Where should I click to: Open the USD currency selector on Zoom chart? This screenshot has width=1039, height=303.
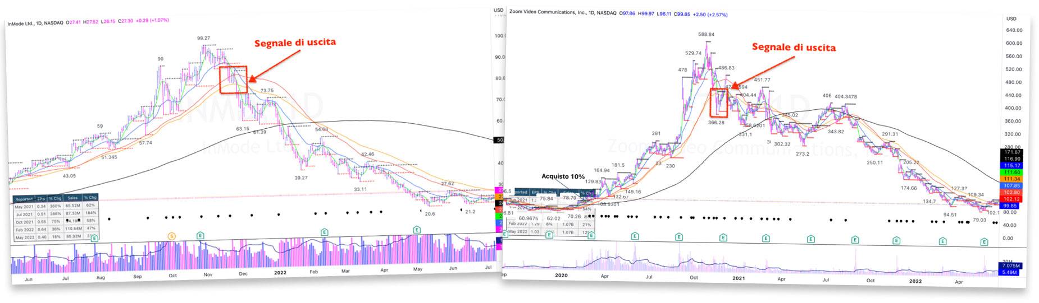coord(1011,18)
